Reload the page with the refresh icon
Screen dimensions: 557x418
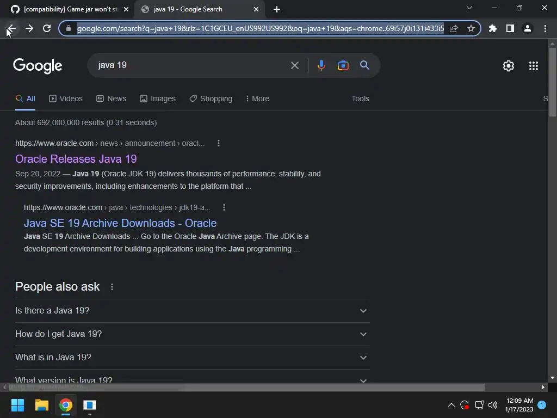tap(47, 28)
